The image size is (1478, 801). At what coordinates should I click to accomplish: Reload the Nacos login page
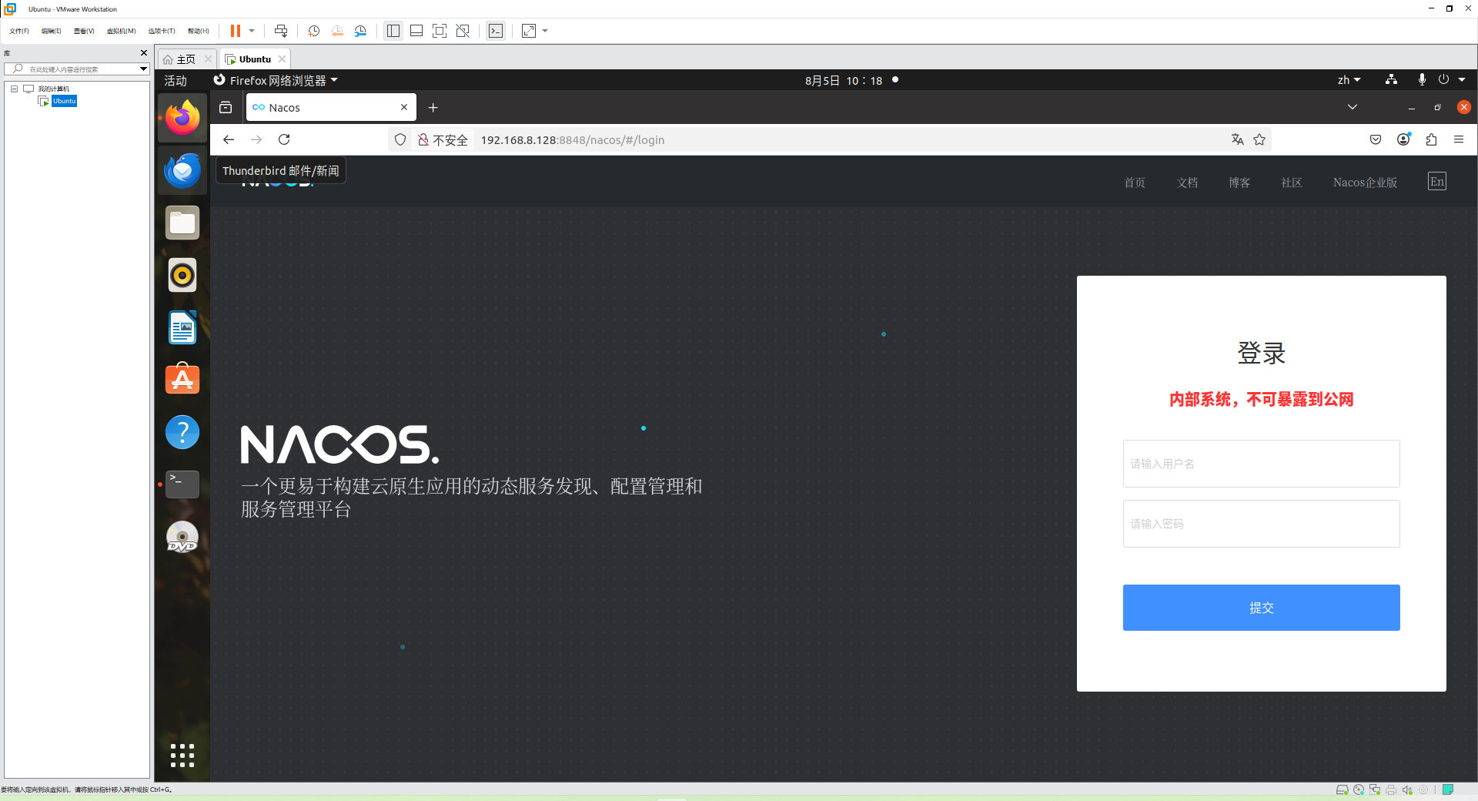coord(284,139)
